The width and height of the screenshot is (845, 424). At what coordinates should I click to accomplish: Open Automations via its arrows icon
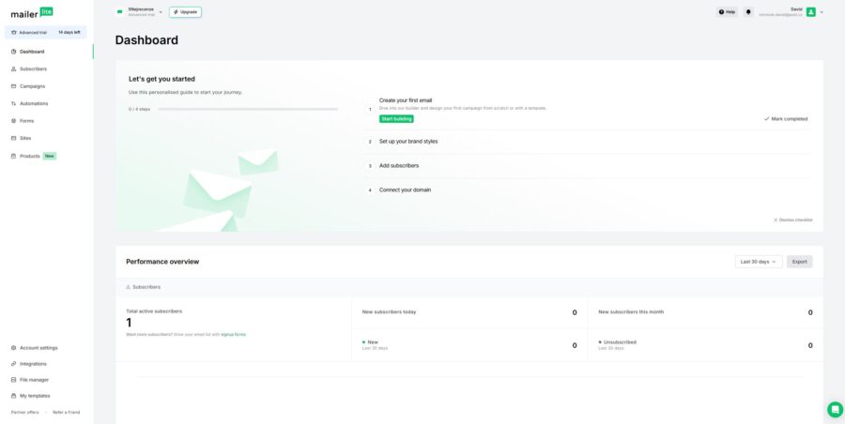[x=13, y=103]
